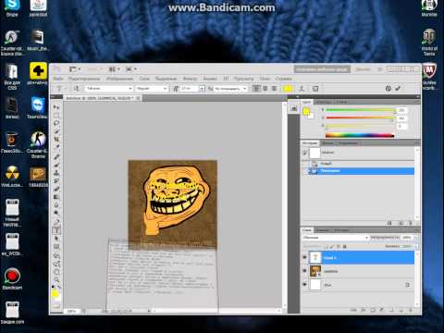
Task: Open the Изображение (Image) menu
Action: (119, 79)
